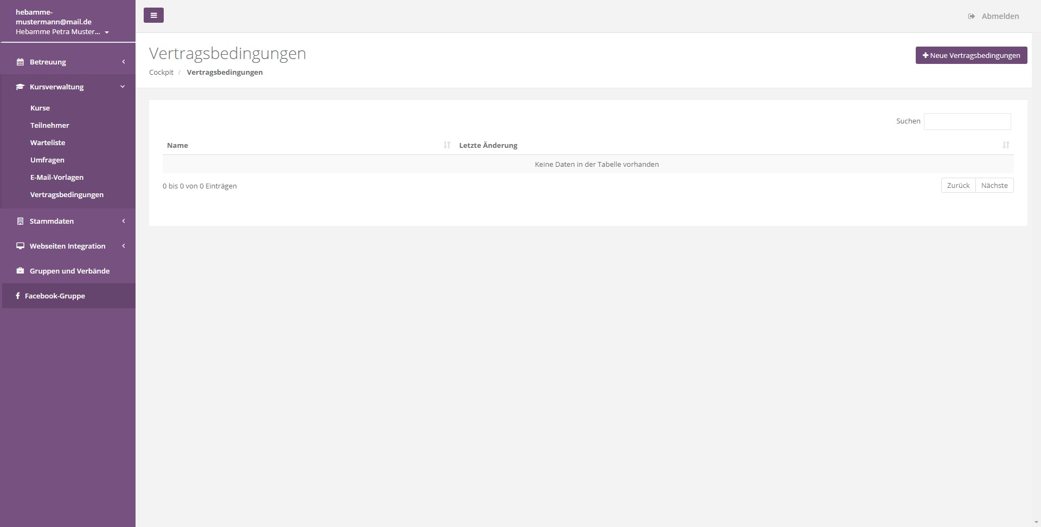Go to the Warteliste submenu item
The width and height of the screenshot is (1041, 527).
click(48, 142)
